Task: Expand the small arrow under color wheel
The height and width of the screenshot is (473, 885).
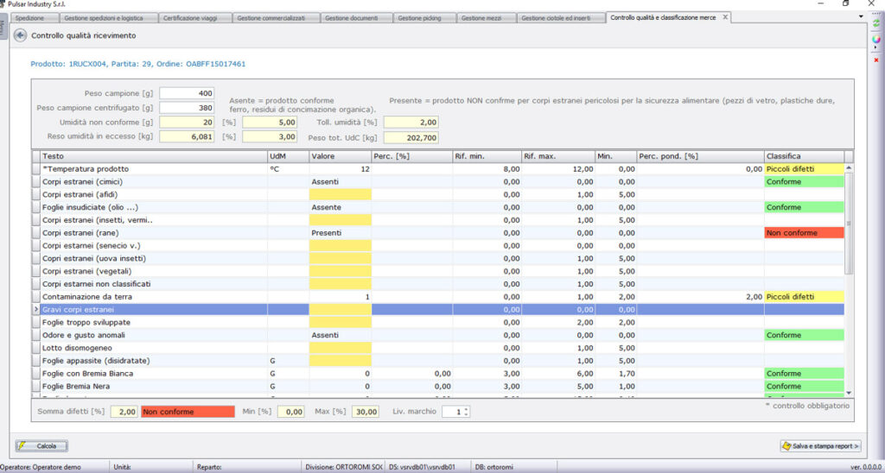Action: point(876,48)
